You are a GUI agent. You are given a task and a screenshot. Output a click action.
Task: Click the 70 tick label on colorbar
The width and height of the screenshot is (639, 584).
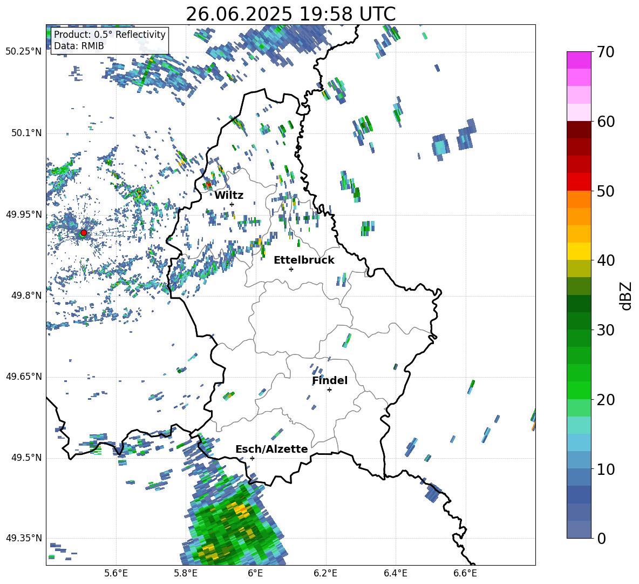click(x=606, y=52)
